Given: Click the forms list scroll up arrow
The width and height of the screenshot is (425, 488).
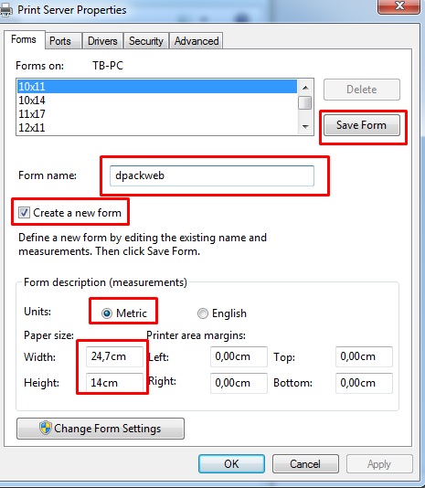Looking at the screenshot, I should point(305,88).
